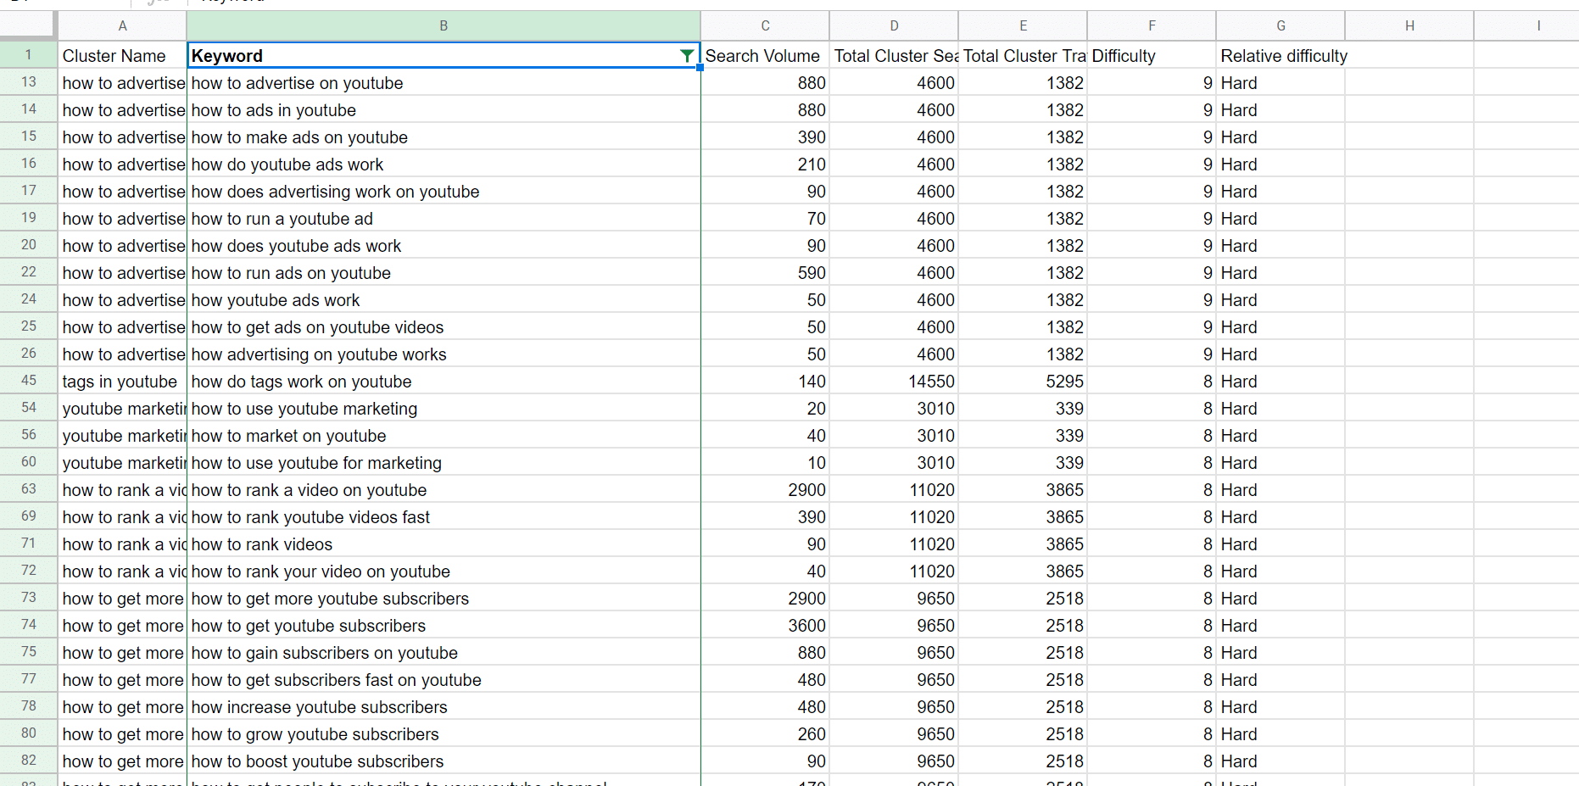Select cell 'how does youtube ads work'

pos(444,246)
